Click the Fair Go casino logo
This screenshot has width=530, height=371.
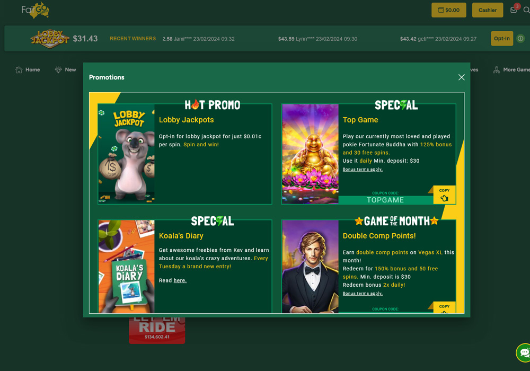click(36, 10)
